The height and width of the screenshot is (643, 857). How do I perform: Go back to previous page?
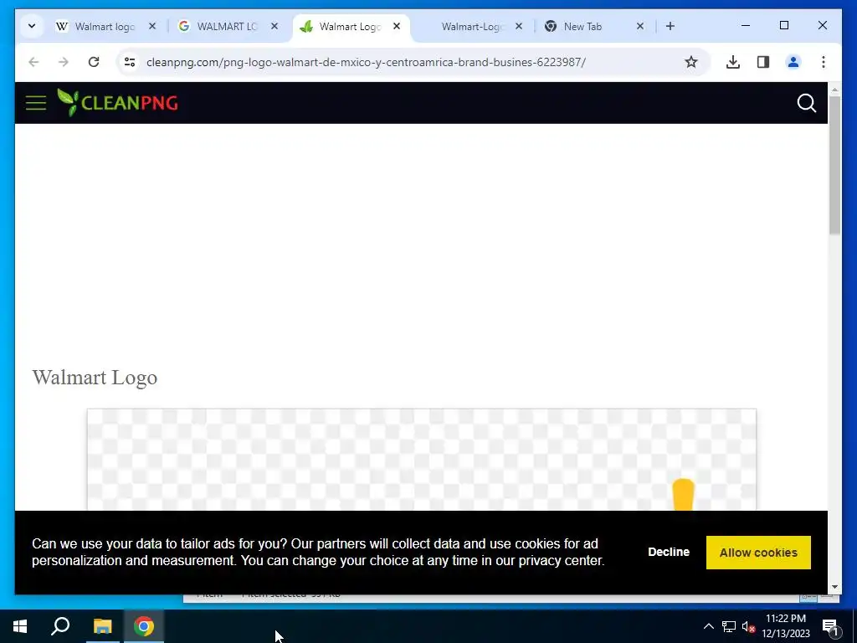click(x=33, y=62)
